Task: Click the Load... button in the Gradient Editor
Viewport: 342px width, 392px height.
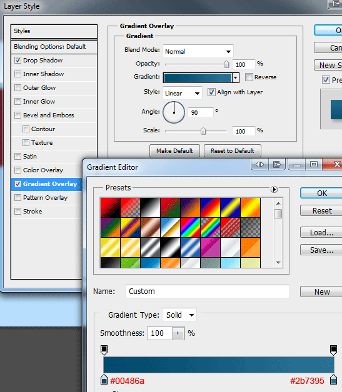Action: pyautogui.click(x=322, y=232)
